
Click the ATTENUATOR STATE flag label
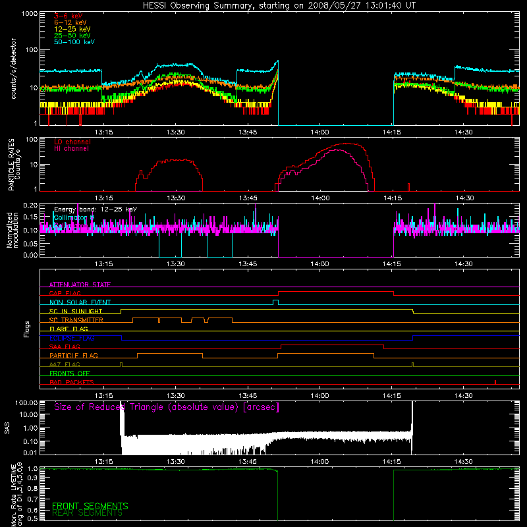tap(80, 285)
